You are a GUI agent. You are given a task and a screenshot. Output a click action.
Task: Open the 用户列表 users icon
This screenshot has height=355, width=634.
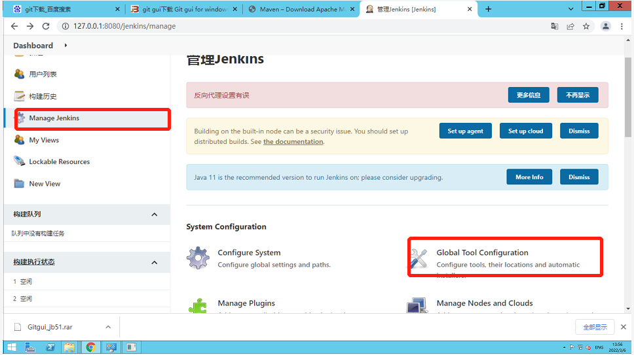click(19, 74)
